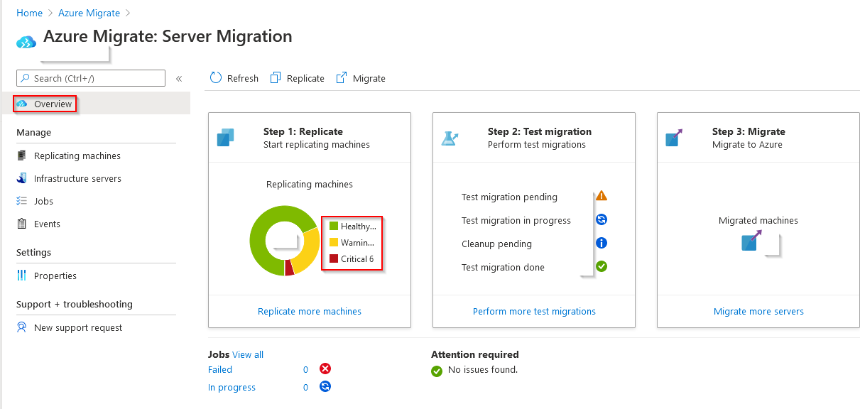Image resolution: width=860 pixels, height=409 pixels.
Task: Click the 'Test migration pending' text
Action: coord(509,197)
